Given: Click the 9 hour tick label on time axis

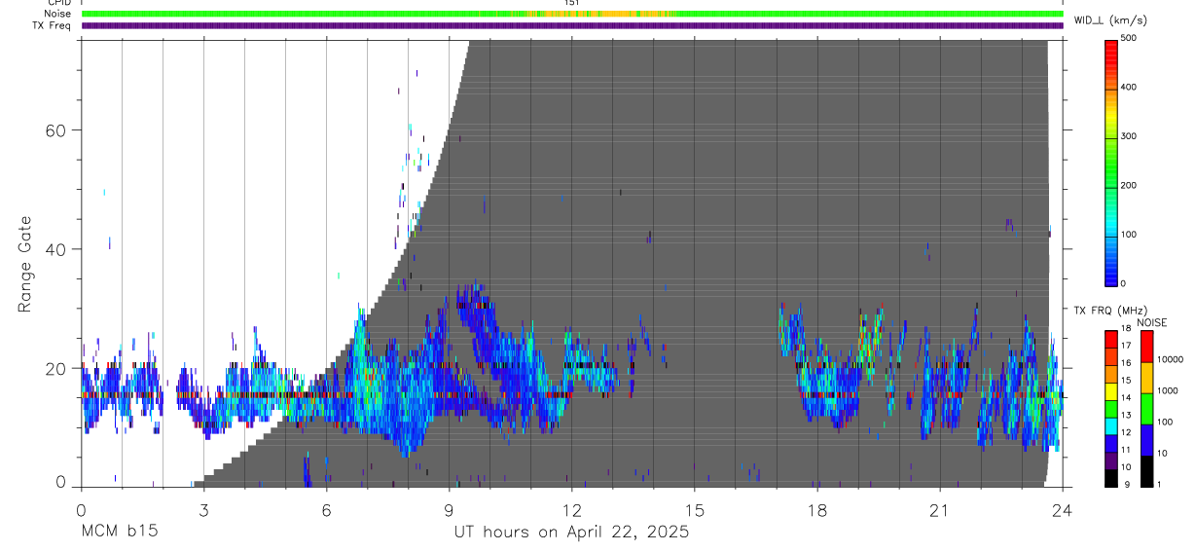Looking at the screenshot, I should (x=450, y=509).
